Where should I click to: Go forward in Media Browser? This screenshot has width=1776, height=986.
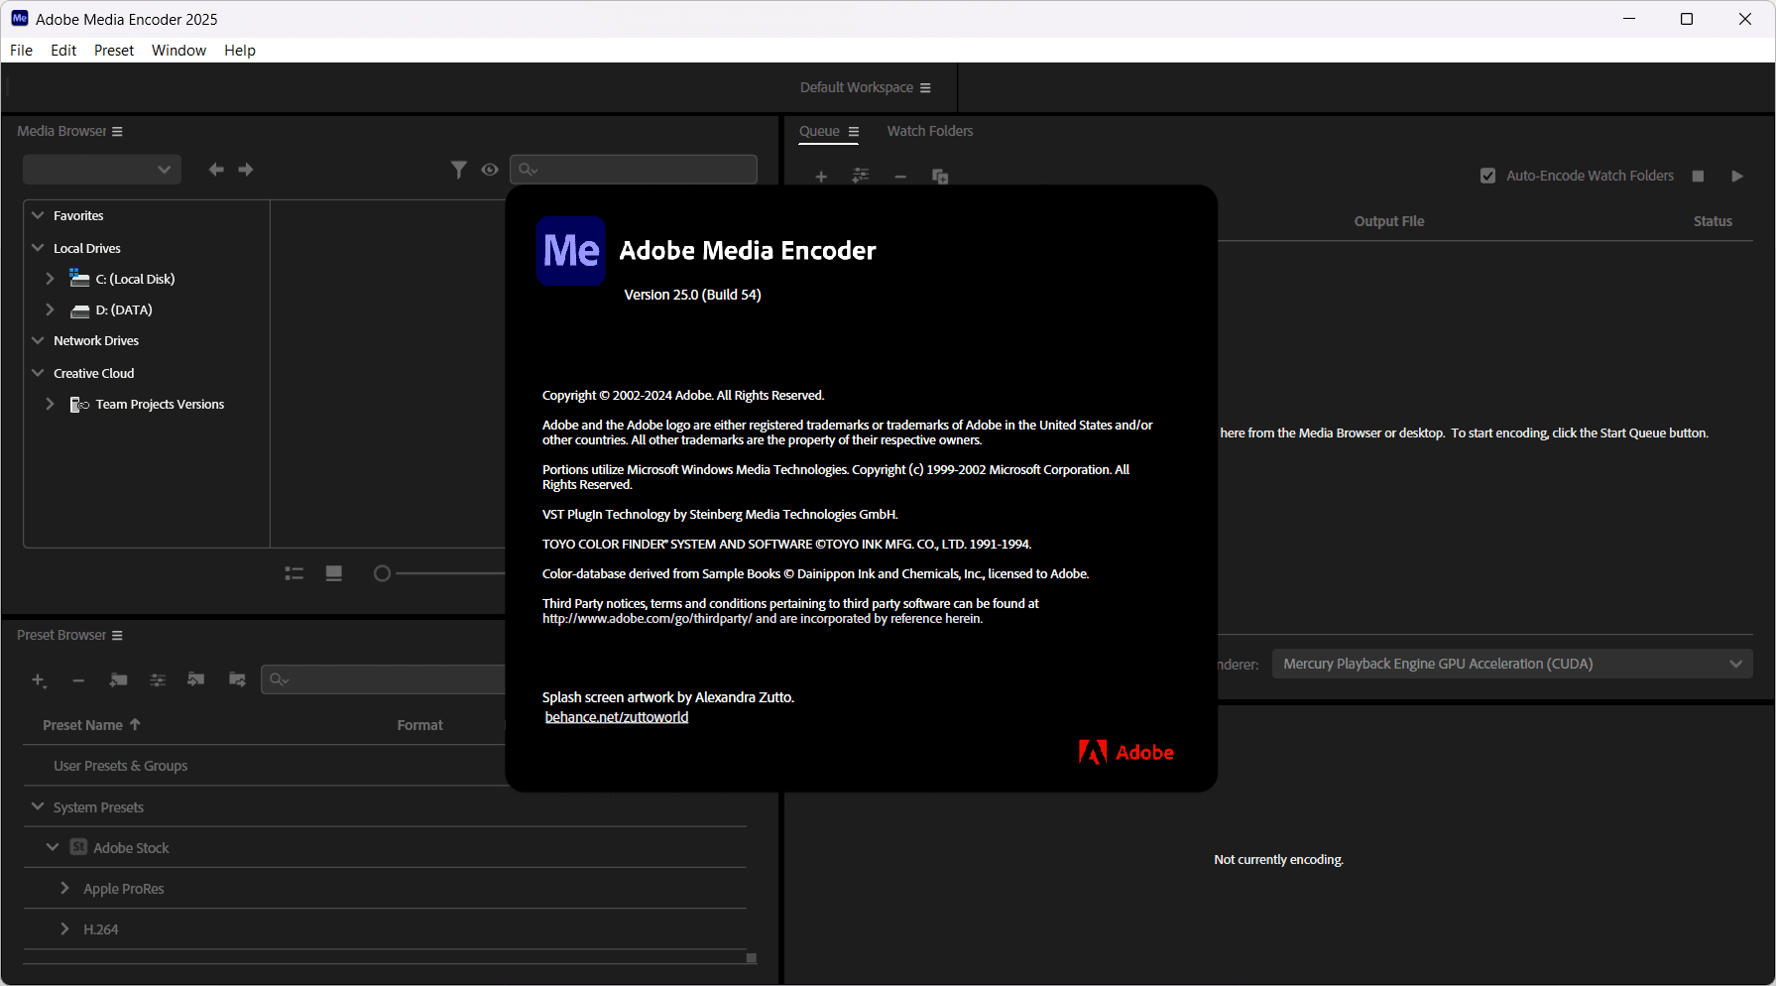click(246, 170)
